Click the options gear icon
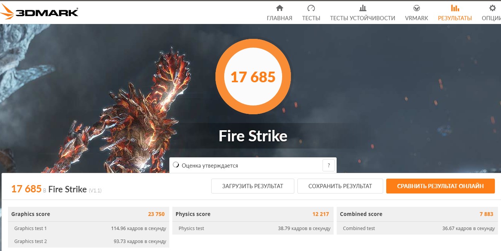Image resolution: width=501 pixels, height=251 pixels. click(493, 8)
